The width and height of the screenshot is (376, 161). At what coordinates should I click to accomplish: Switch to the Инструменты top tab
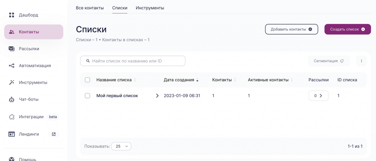point(150,8)
